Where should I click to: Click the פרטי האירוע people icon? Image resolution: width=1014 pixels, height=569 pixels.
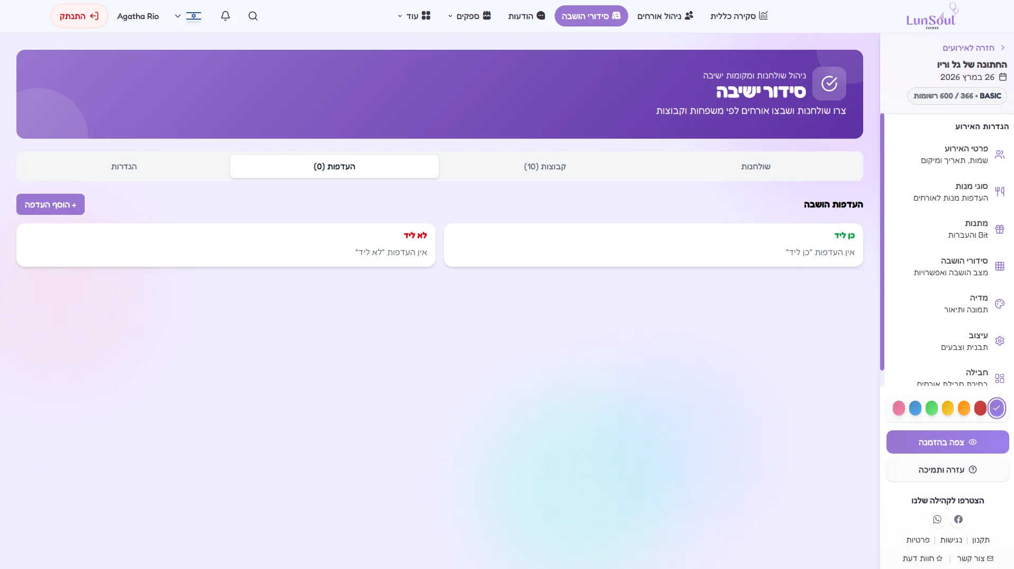click(1000, 155)
